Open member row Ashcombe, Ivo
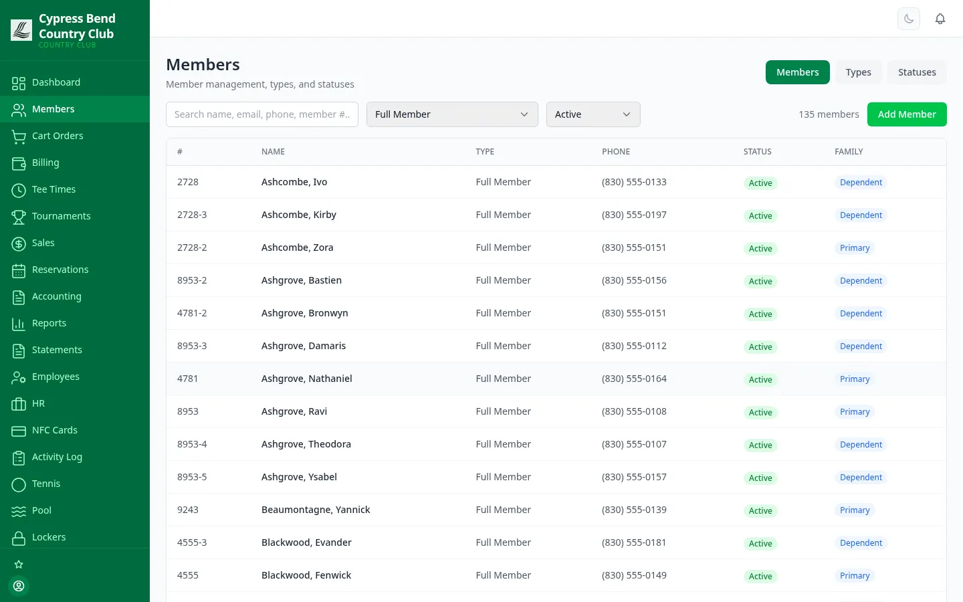The width and height of the screenshot is (963, 602). point(556,182)
